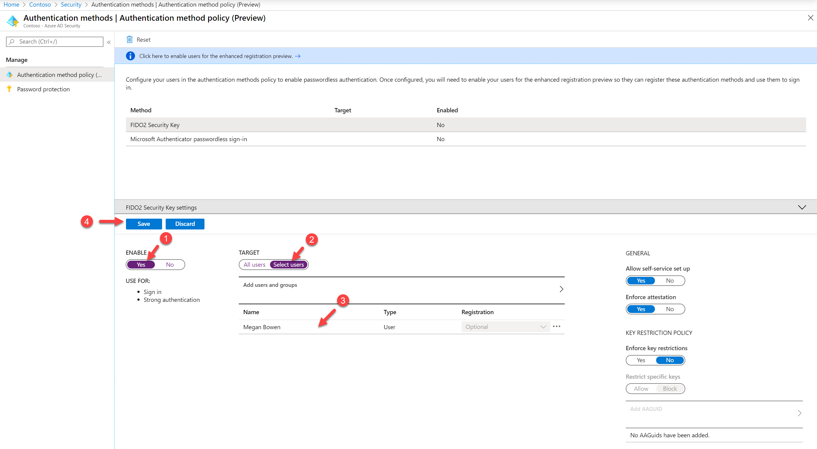This screenshot has height=449, width=817.
Task: Click the Password protection key icon
Action: pyautogui.click(x=9, y=89)
